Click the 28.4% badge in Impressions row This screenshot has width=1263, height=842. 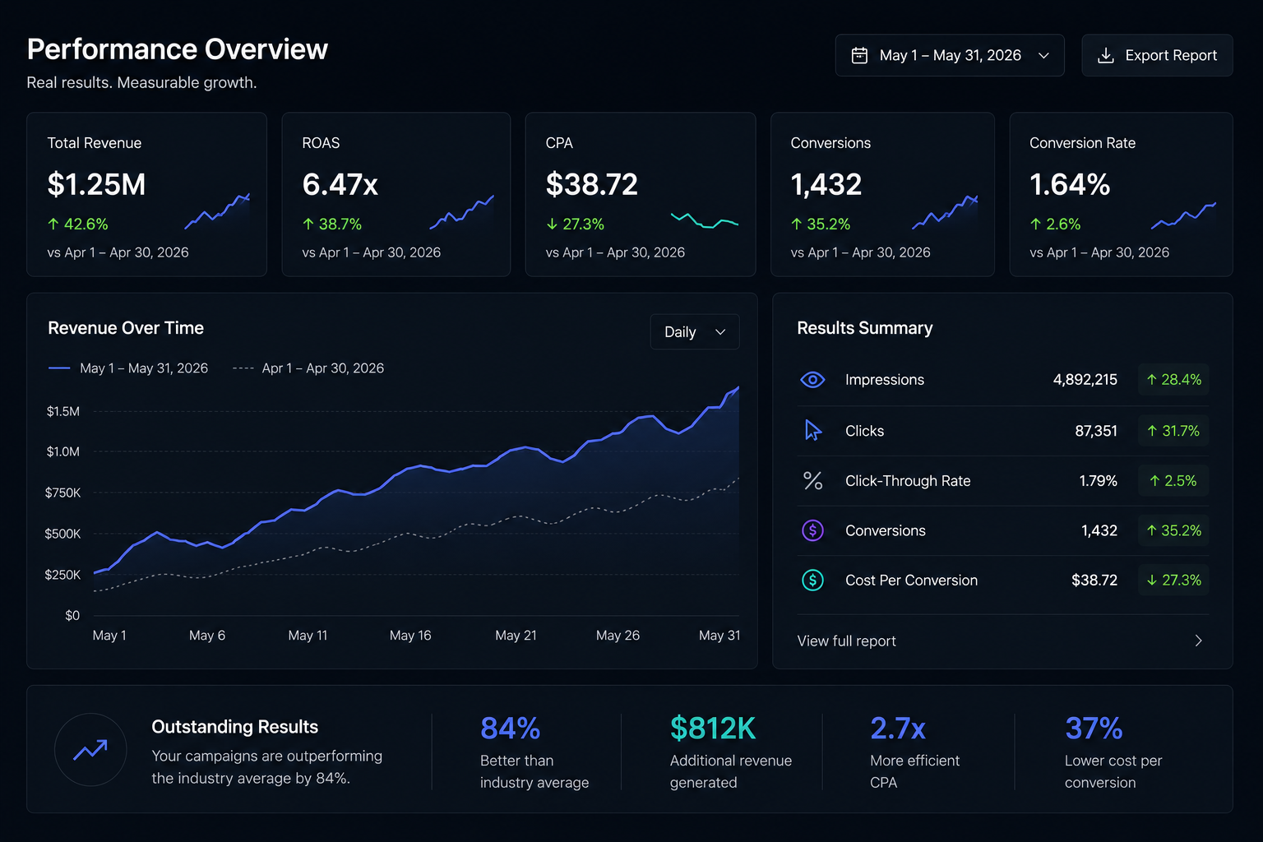tap(1173, 380)
